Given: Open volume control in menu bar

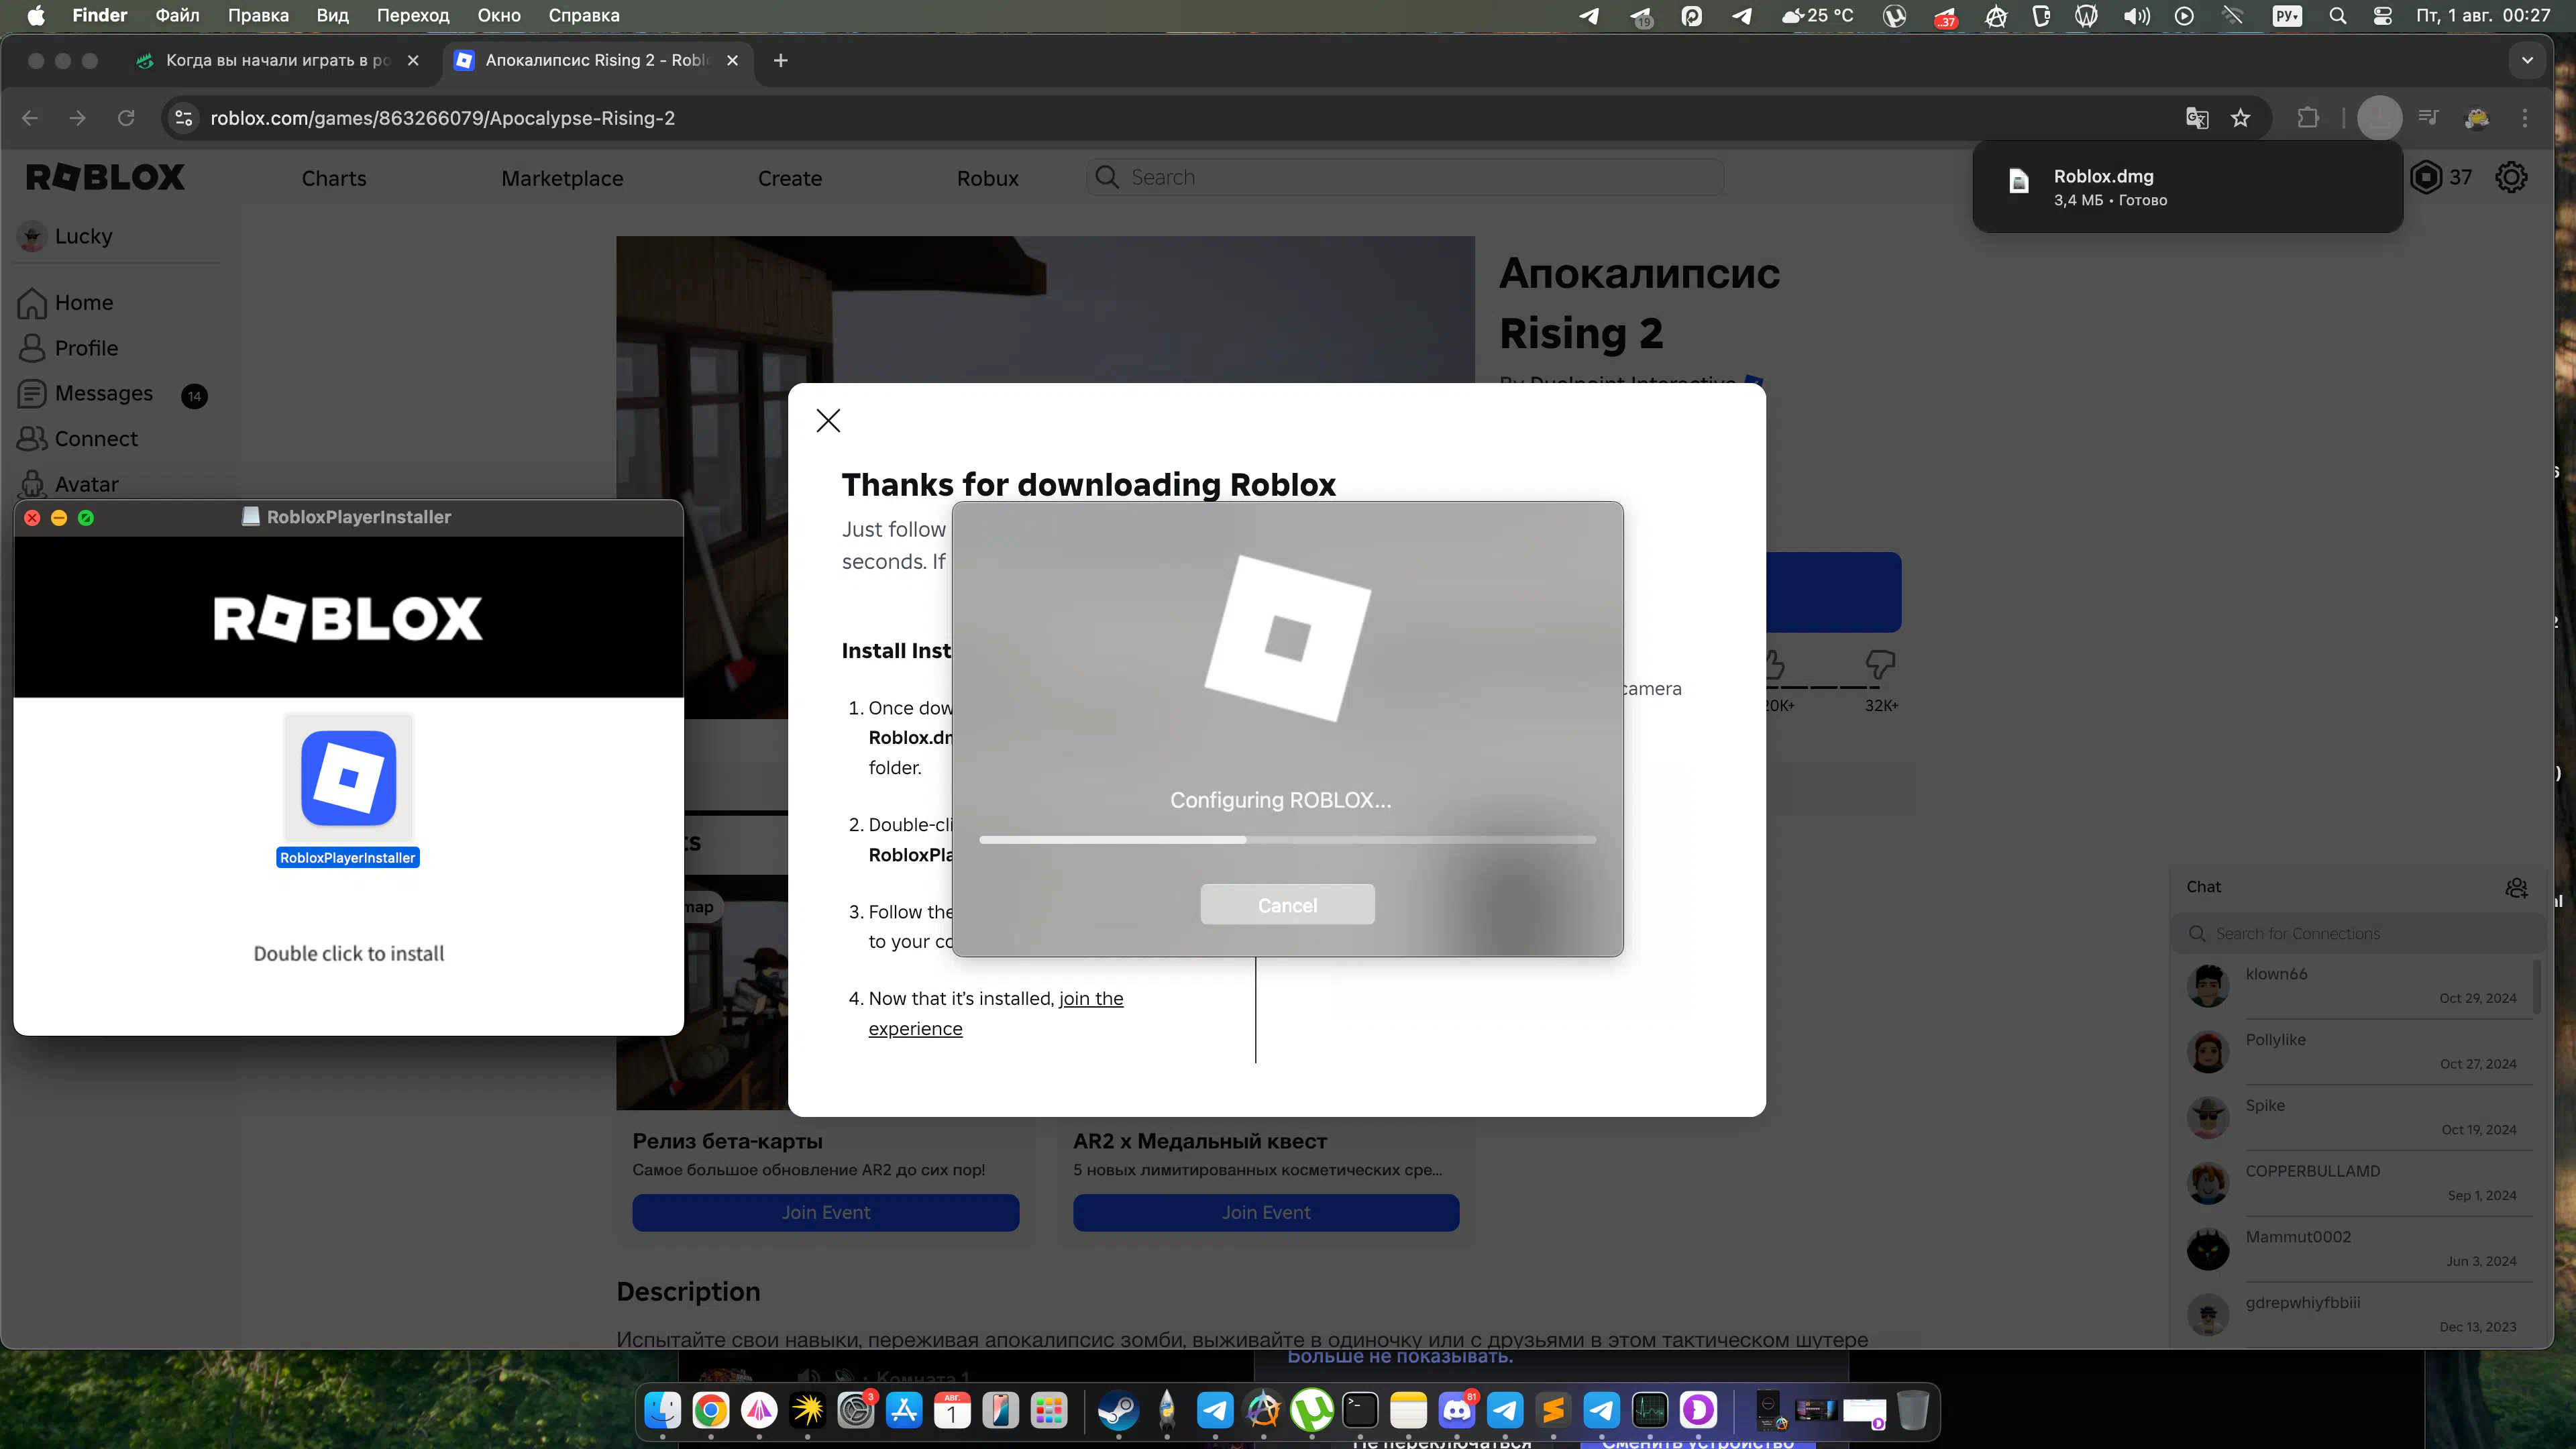Looking at the screenshot, I should (x=2136, y=15).
